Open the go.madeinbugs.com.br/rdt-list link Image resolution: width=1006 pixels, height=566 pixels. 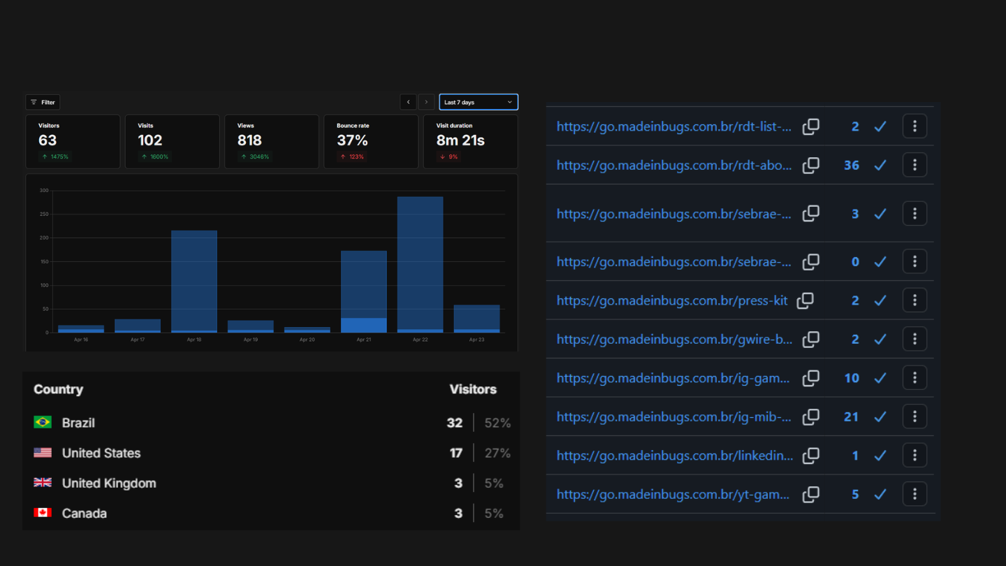point(674,127)
